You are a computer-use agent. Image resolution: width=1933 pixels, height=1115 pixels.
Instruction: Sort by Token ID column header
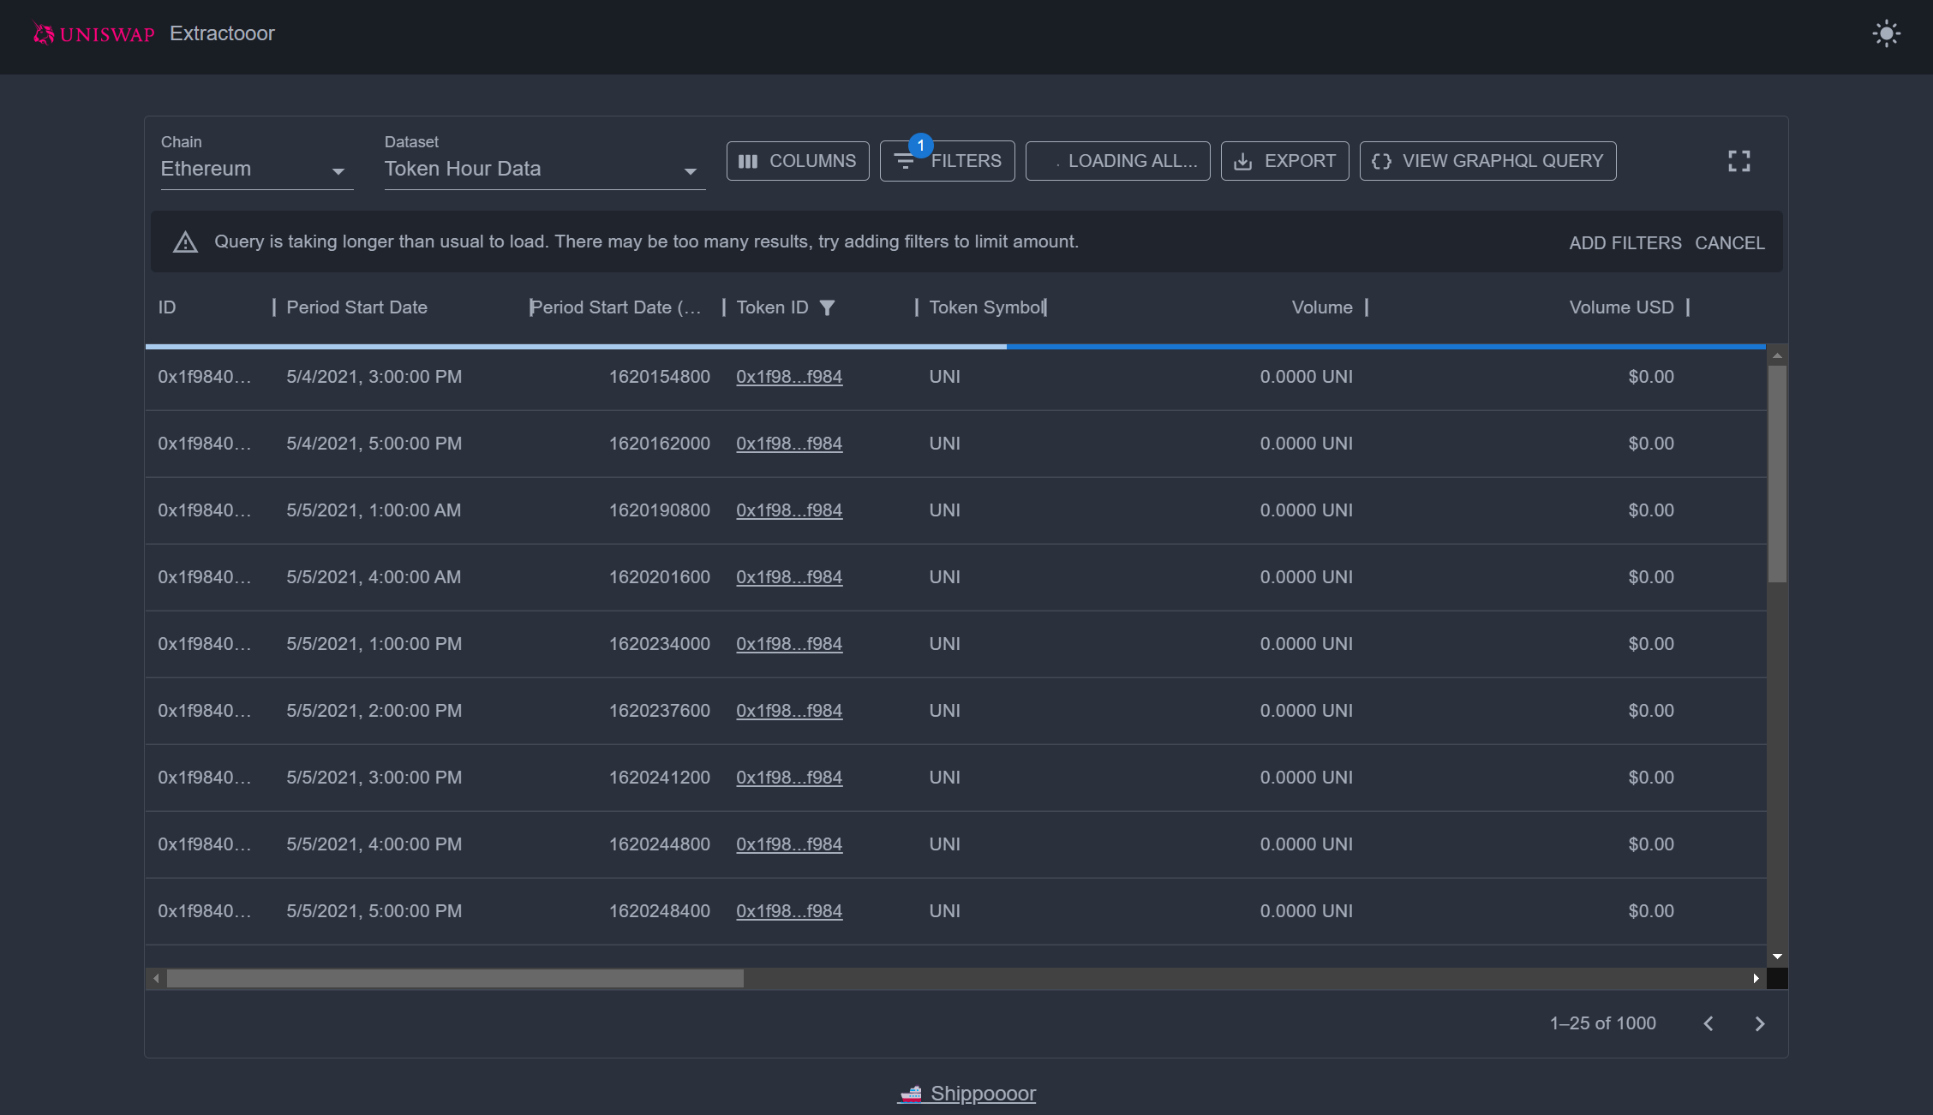(x=773, y=307)
